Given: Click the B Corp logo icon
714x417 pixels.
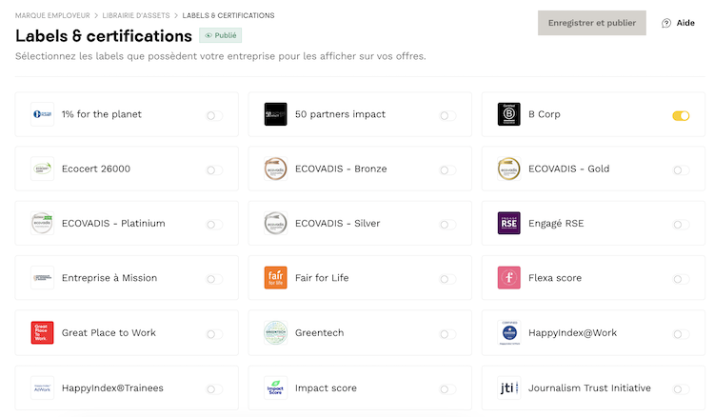Looking at the screenshot, I should (508, 114).
